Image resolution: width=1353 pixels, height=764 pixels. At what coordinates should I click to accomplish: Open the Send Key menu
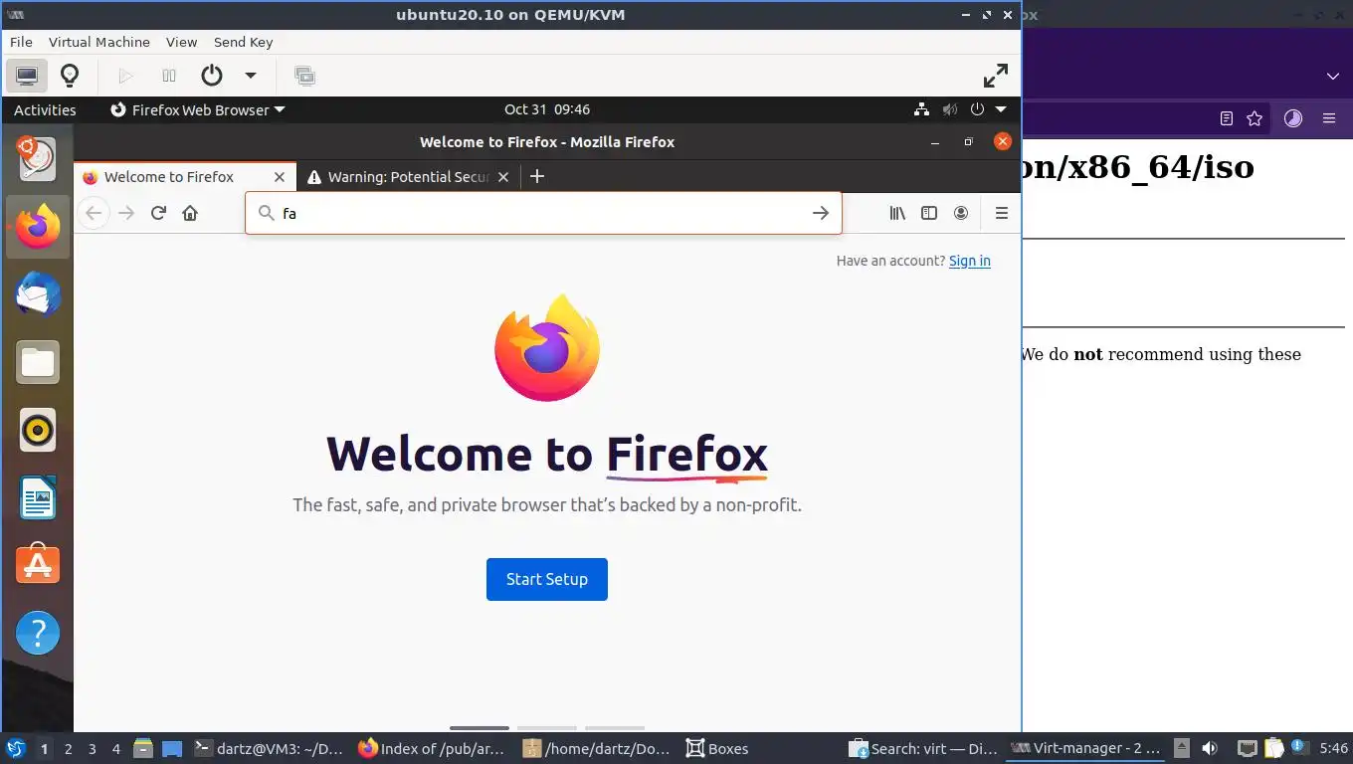point(243,42)
